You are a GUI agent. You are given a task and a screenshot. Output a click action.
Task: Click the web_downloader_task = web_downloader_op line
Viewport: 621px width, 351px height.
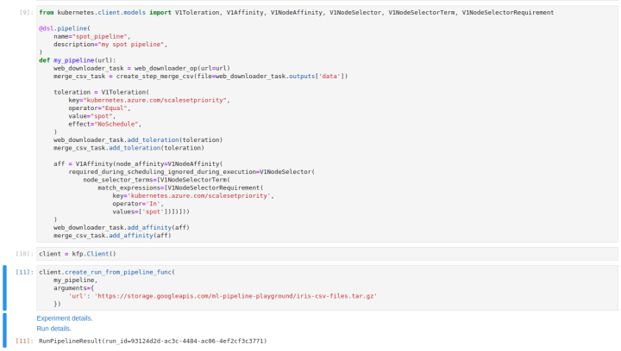pyautogui.click(x=141, y=68)
